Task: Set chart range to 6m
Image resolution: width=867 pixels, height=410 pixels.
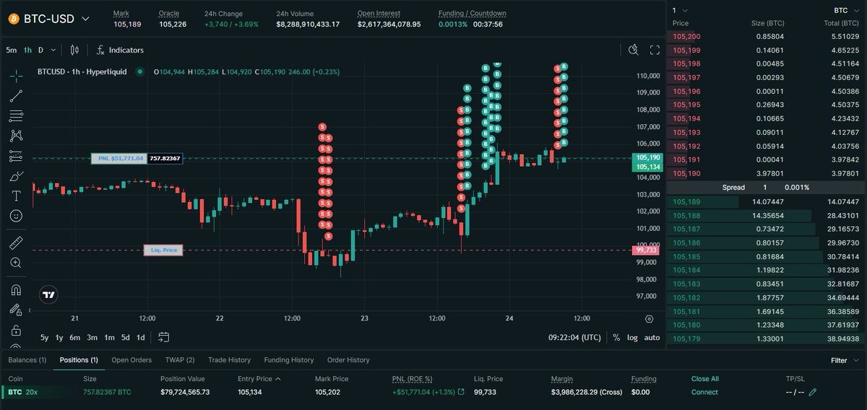Action: [x=75, y=337]
